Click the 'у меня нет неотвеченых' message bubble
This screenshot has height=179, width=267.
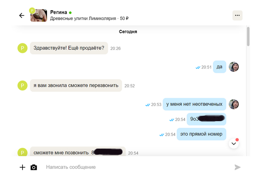click(x=195, y=104)
